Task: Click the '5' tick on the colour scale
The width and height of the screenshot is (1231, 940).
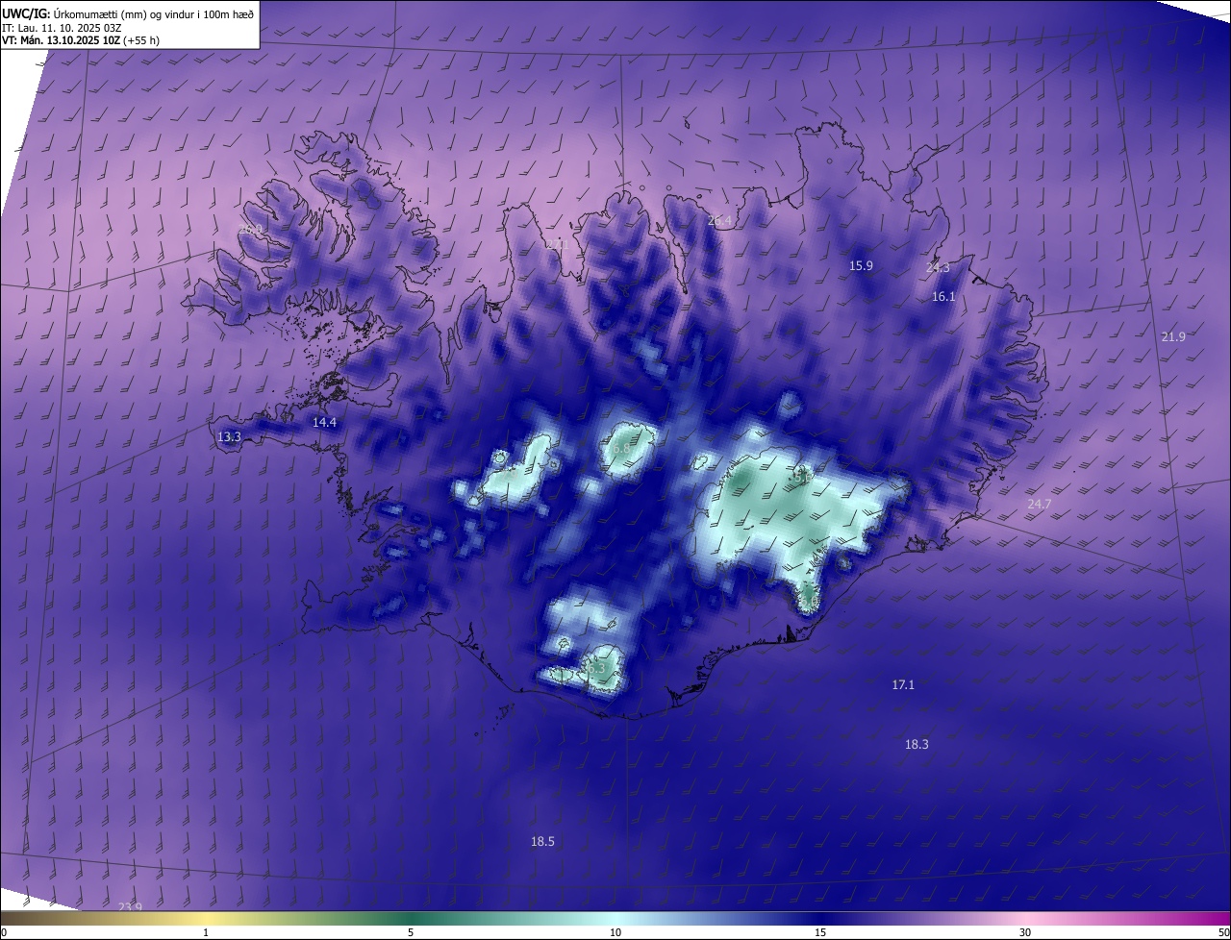Action: point(411,933)
